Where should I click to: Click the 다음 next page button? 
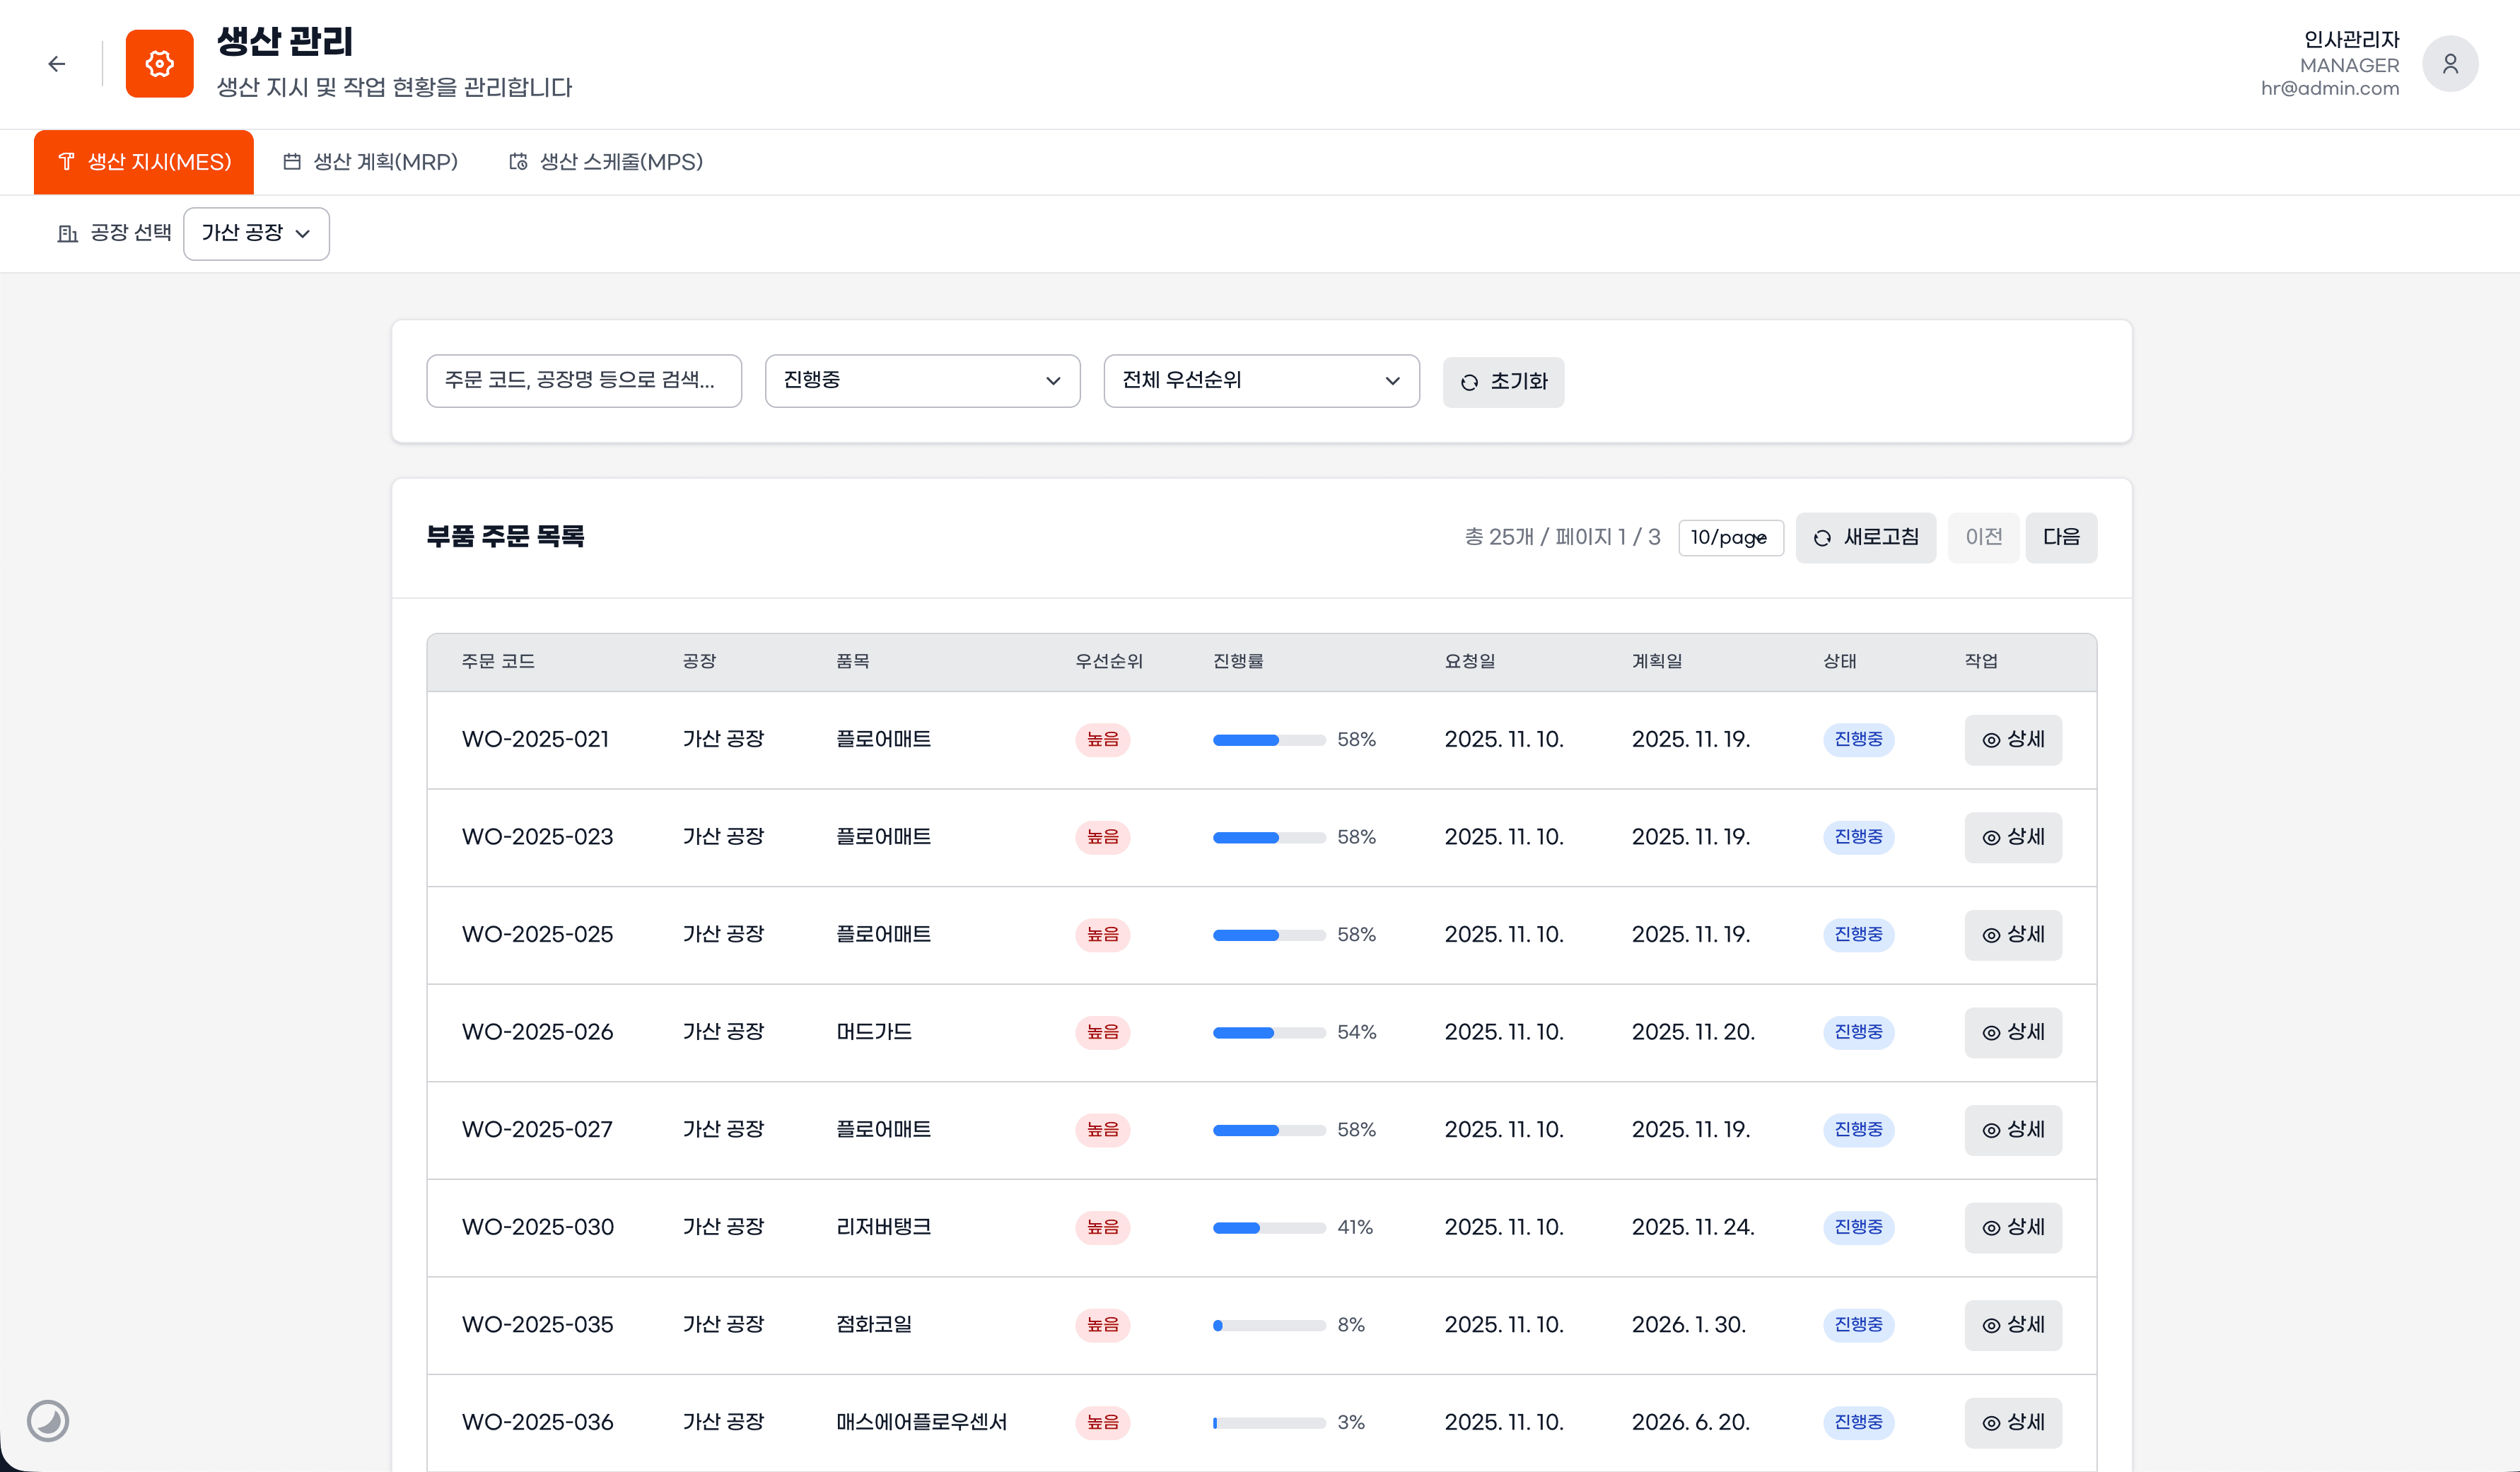click(2060, 538)
